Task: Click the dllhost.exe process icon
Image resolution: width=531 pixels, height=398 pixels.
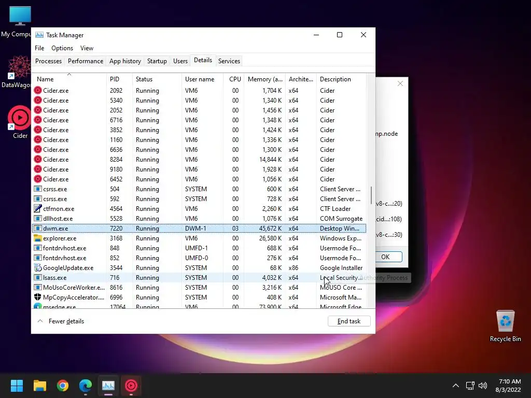Action: pos(37,218)
